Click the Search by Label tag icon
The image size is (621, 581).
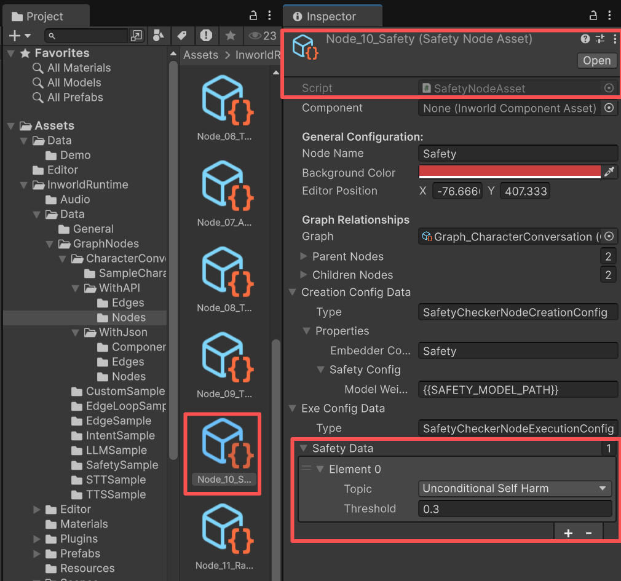pos(182,36)
